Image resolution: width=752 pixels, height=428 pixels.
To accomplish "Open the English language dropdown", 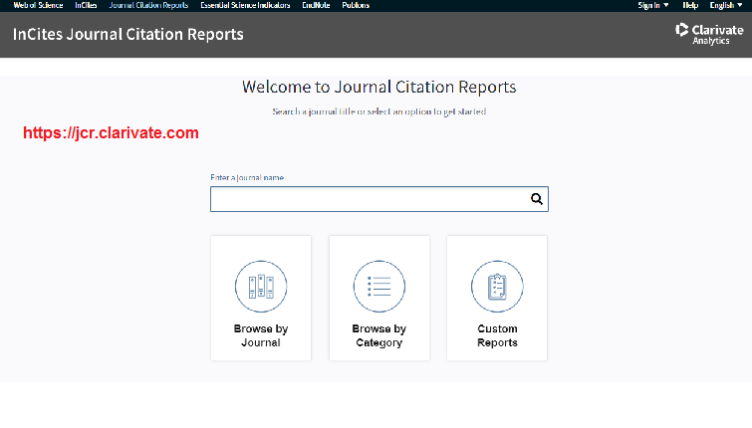I will tap(725, 5).
